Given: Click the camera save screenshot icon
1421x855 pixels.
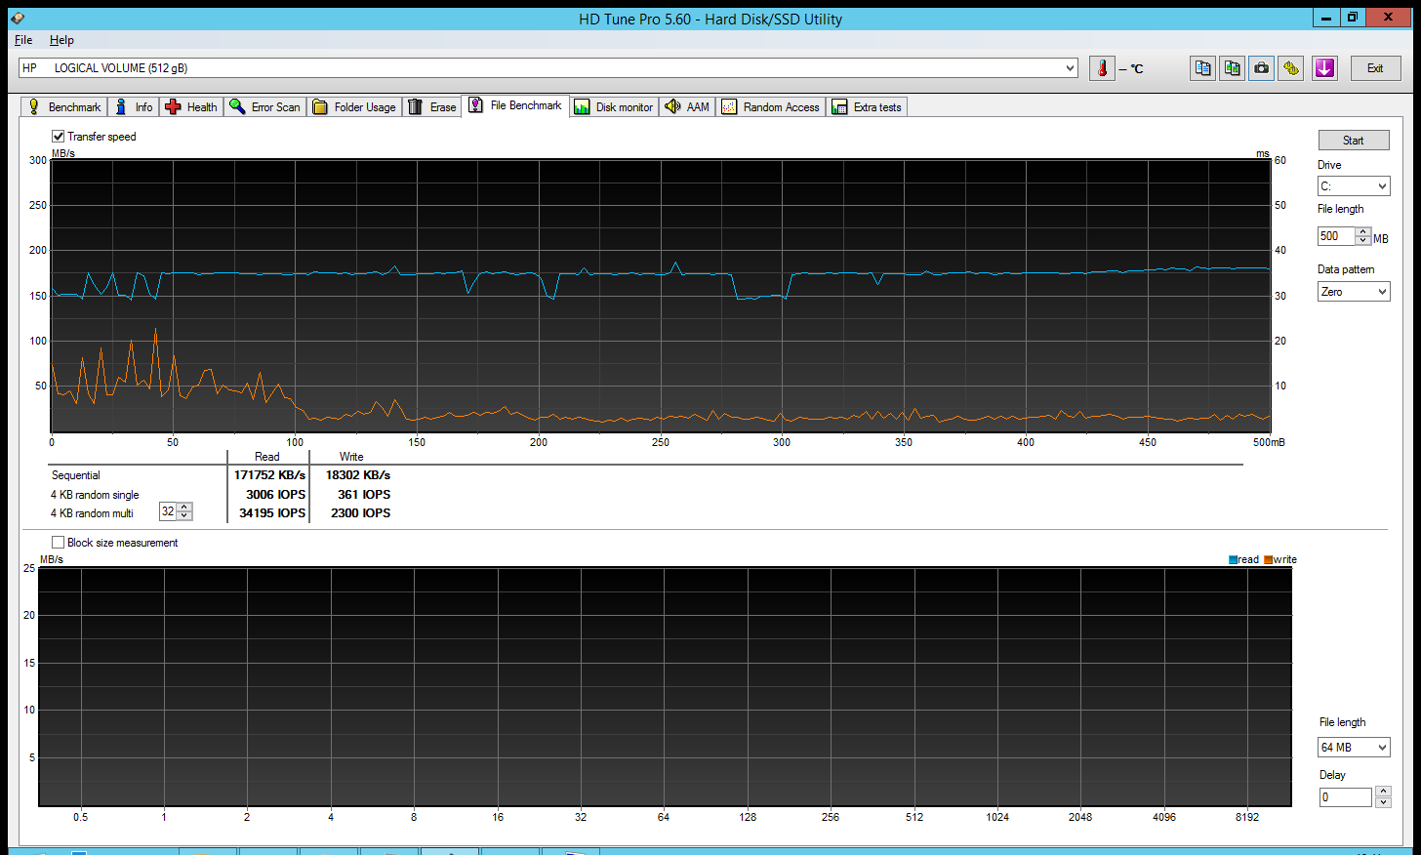Looking at the screenshot, I should point(1261,68).
